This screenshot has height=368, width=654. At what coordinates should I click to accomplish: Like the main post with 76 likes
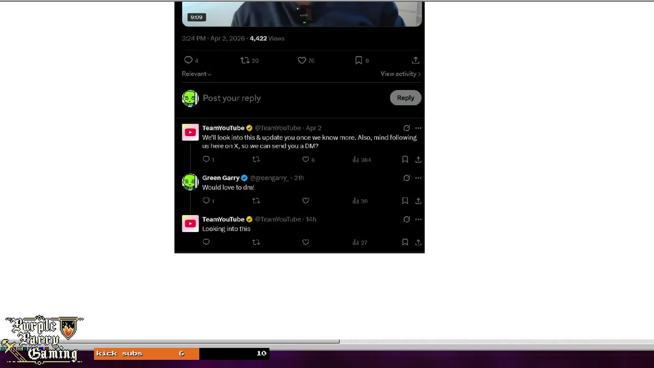point(302,60)
